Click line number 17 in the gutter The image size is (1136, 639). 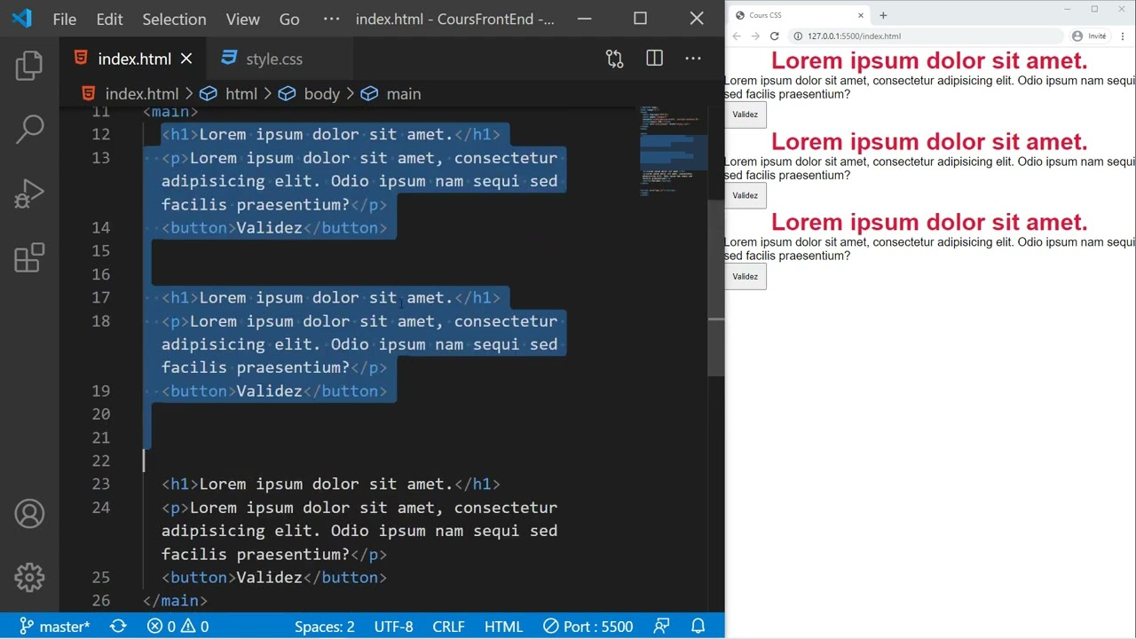pyautogui.click(x=100, y=297)
